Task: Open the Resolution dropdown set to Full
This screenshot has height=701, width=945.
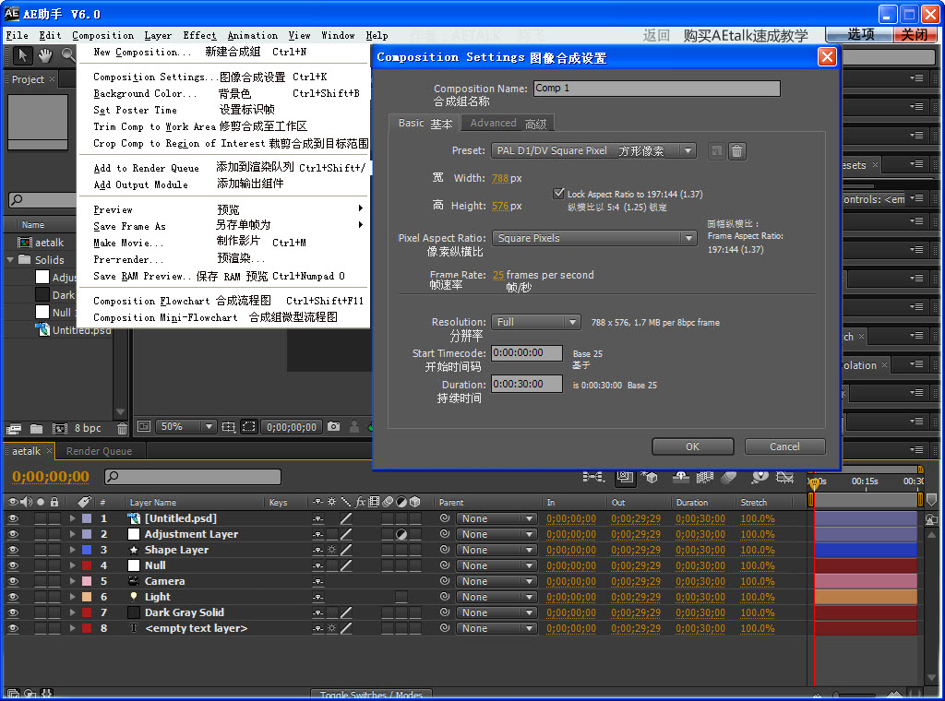Action: click(535, 322)
